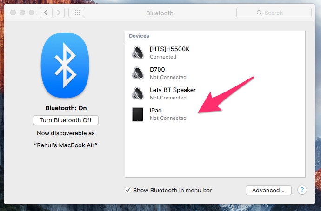
Task: Click the large Bluetooth logo
Action: (x=65, y=65)
